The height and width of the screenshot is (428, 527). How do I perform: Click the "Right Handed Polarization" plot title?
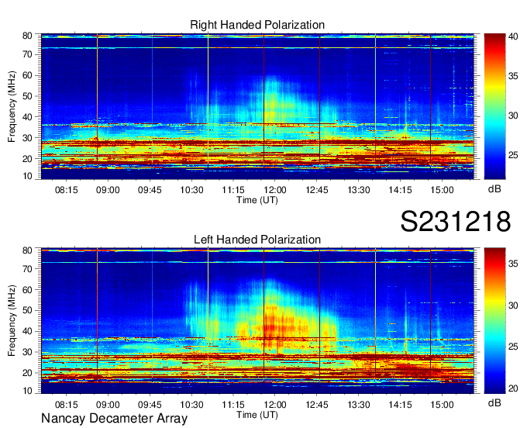pos(257,25)
